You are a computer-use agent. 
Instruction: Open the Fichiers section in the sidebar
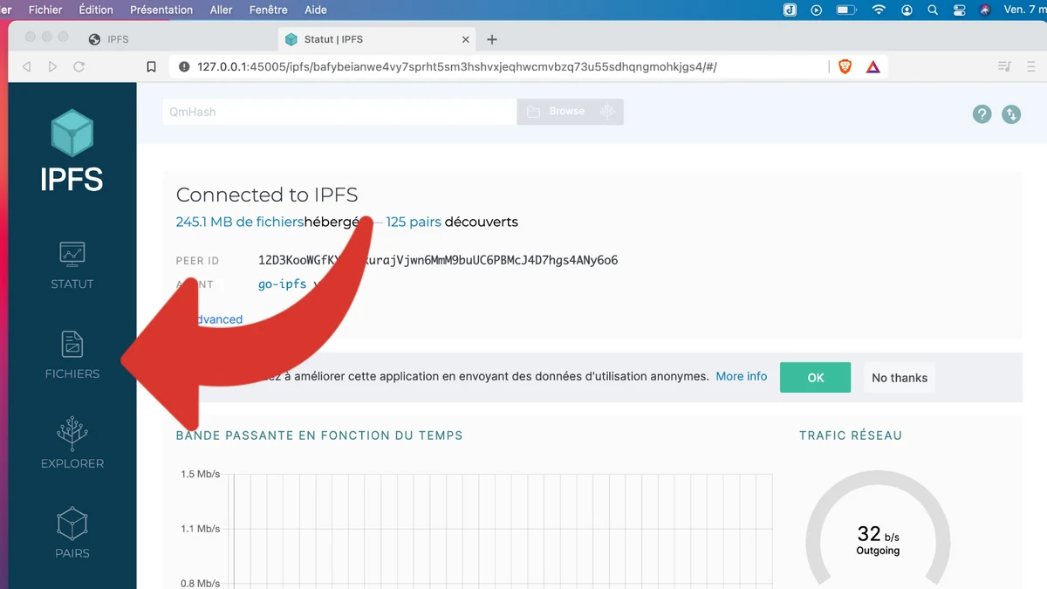72,355
